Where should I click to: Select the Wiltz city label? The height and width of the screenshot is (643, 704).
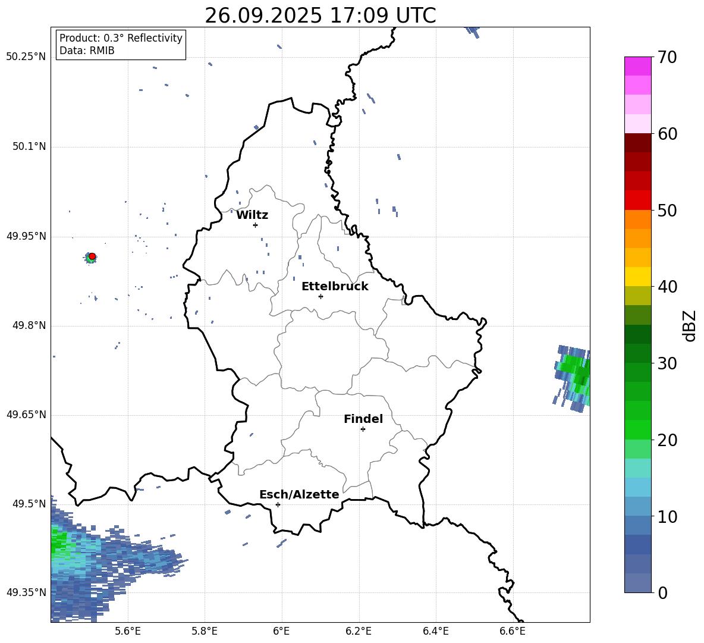coord(252,215)
